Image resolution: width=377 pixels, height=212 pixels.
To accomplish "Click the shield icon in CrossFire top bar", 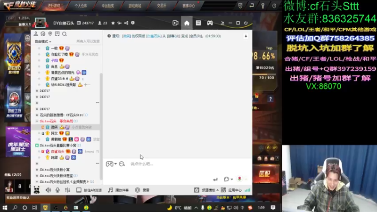I will coord(240,6).
